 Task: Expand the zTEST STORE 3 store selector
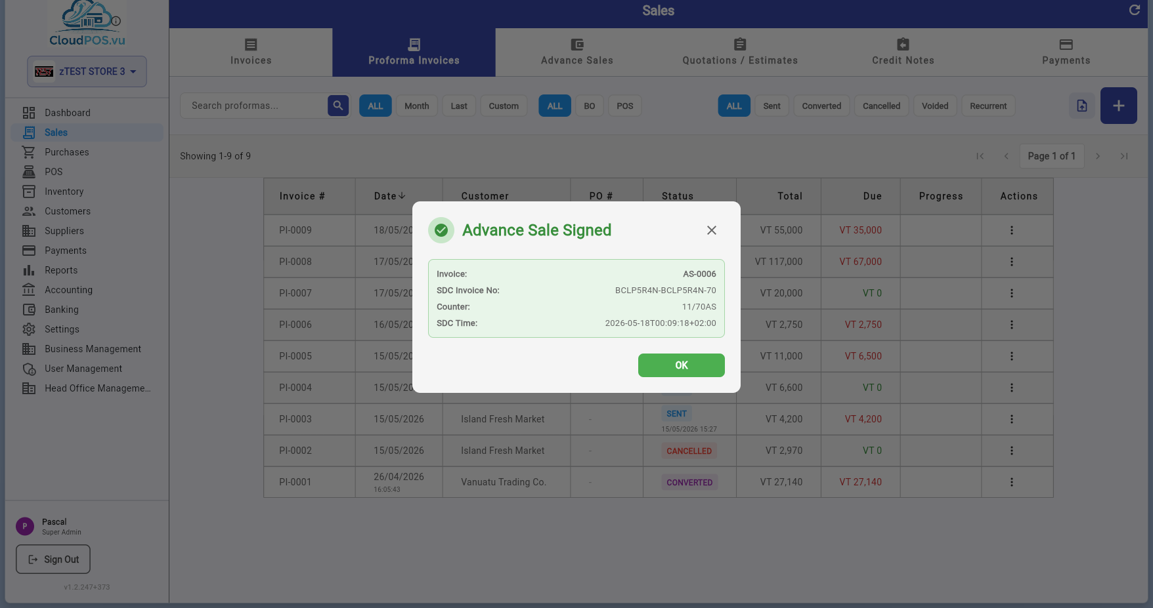[x=87, y=71]
